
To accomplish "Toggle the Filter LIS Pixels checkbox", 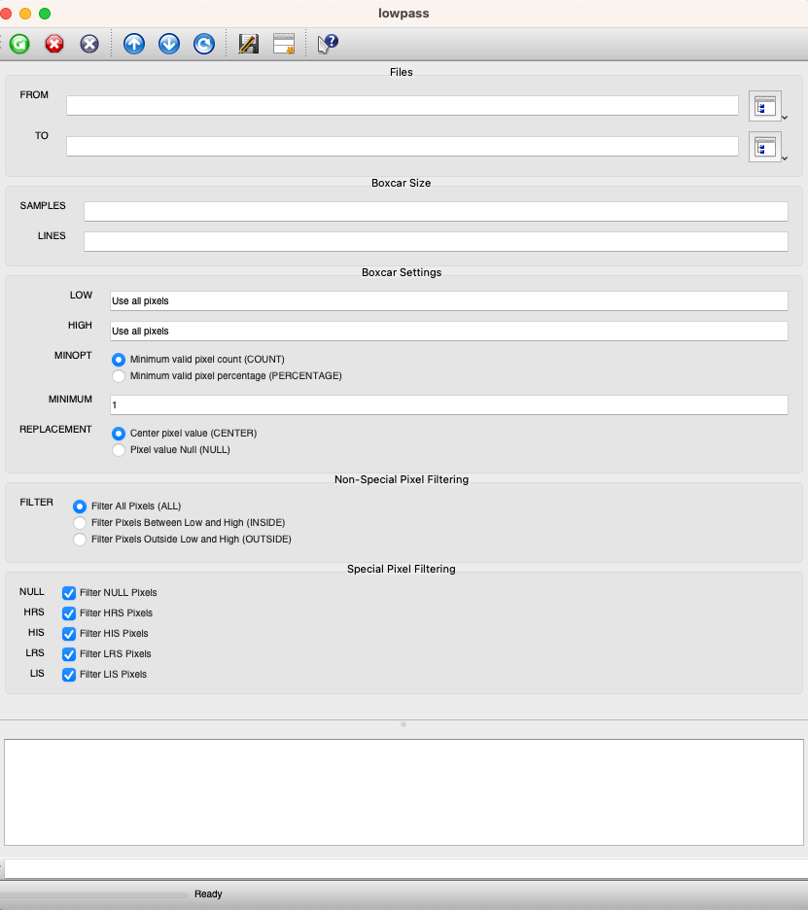I will pos(69,675).
